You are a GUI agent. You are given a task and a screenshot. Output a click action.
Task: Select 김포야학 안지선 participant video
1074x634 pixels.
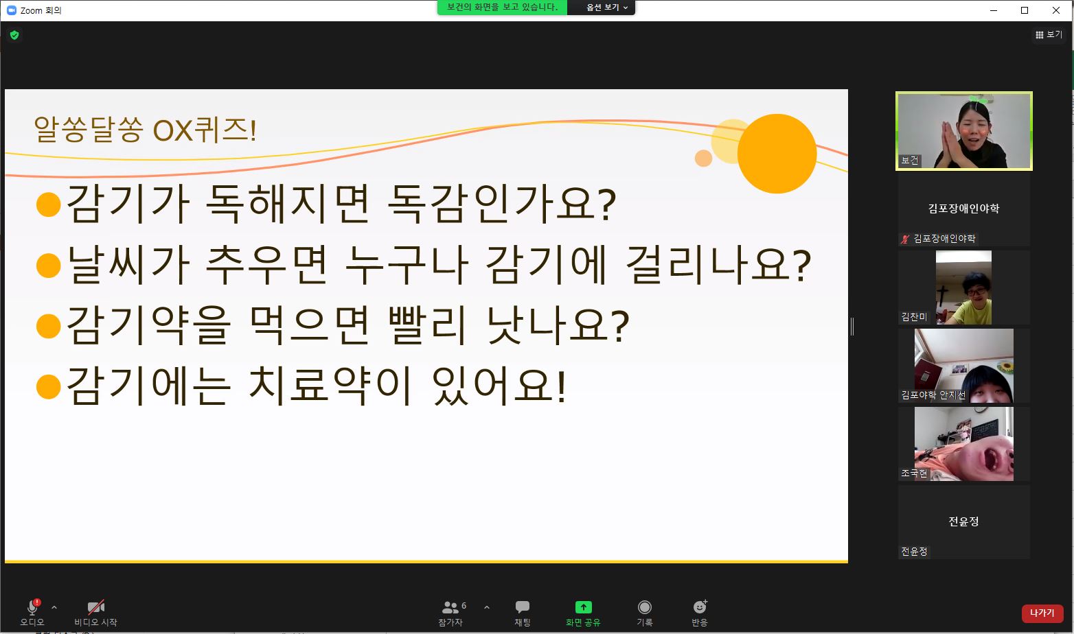click(963, 366)
